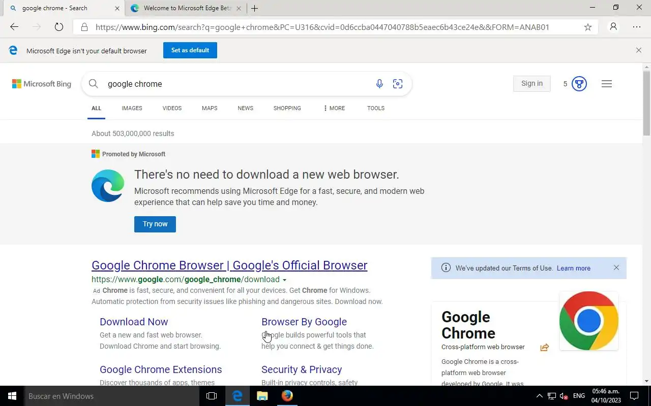Open Edge settings ellipsis menu
Screen dimensions: 651x406
[637, 27]
